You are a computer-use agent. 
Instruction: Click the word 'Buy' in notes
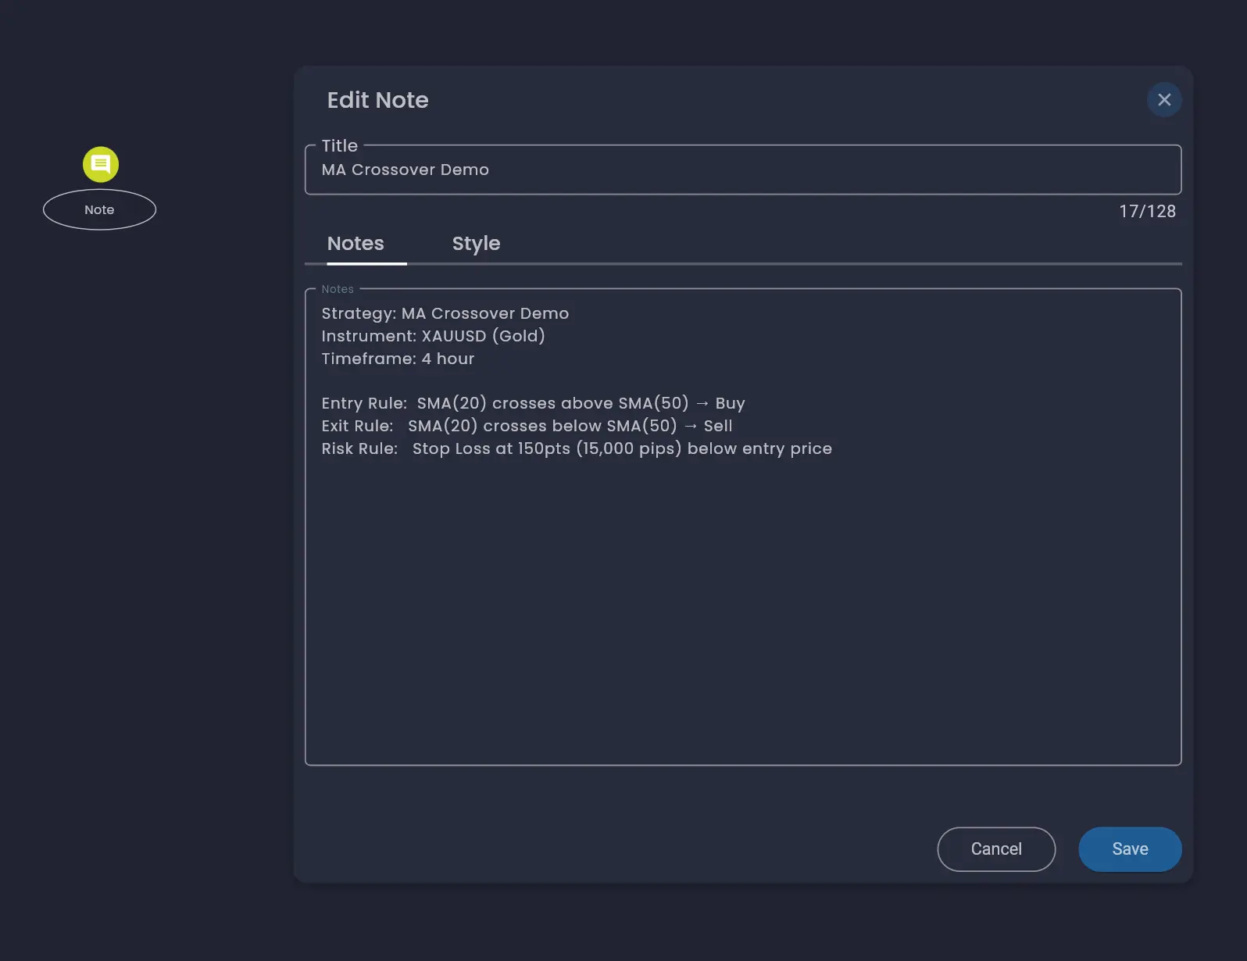coord(730,403)
